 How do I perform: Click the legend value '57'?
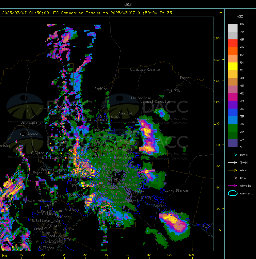[x=242, y=55]
